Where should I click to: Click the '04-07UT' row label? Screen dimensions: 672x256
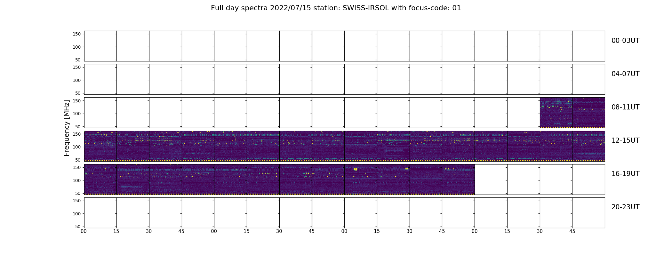(625, 74)
